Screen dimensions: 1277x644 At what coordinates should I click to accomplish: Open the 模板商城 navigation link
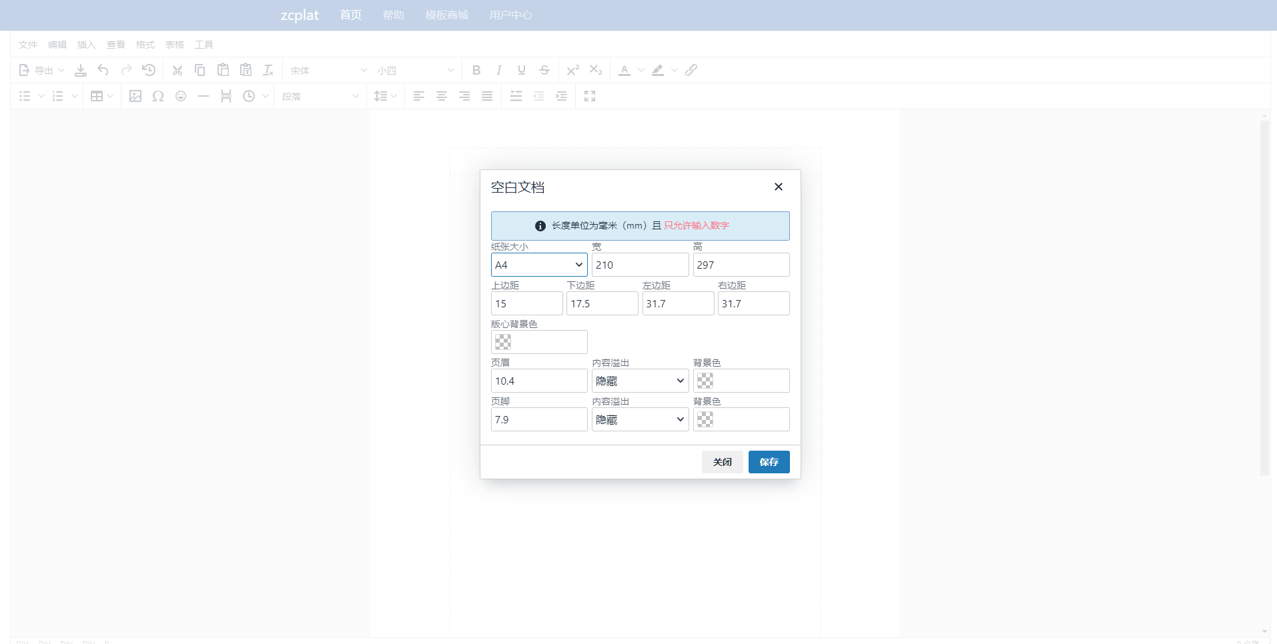click(x=447, y=15)
